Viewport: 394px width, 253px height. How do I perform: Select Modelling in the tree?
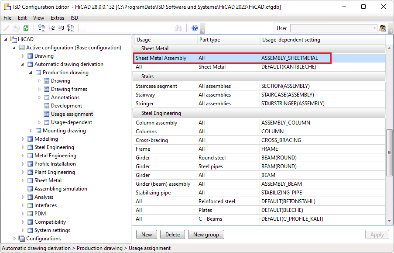pos(46,139)
